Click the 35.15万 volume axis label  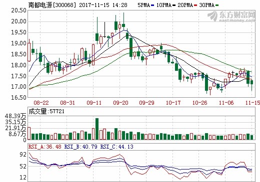15,122
